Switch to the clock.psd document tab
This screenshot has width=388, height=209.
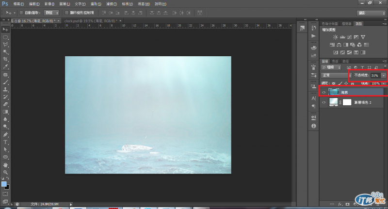point(93,21)
